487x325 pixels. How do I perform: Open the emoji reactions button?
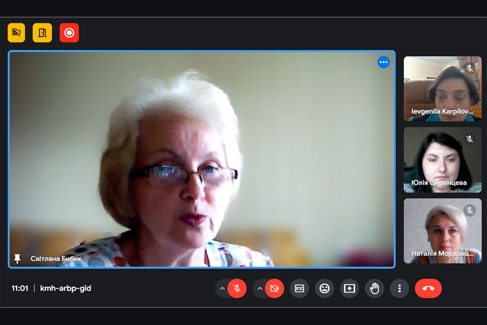click(x=325, y=289)
